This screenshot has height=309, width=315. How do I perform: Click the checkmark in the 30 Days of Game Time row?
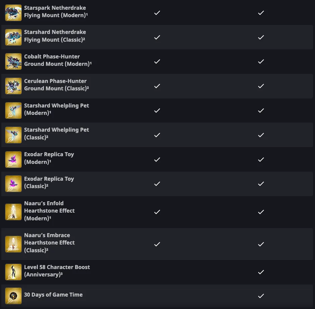[261, 296]
